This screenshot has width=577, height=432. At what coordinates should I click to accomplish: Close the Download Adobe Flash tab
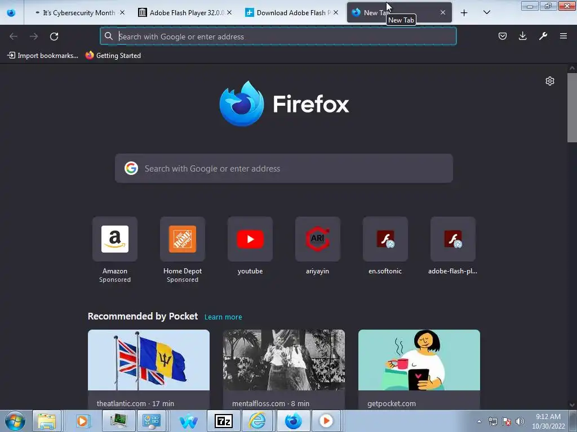(336, 13)
